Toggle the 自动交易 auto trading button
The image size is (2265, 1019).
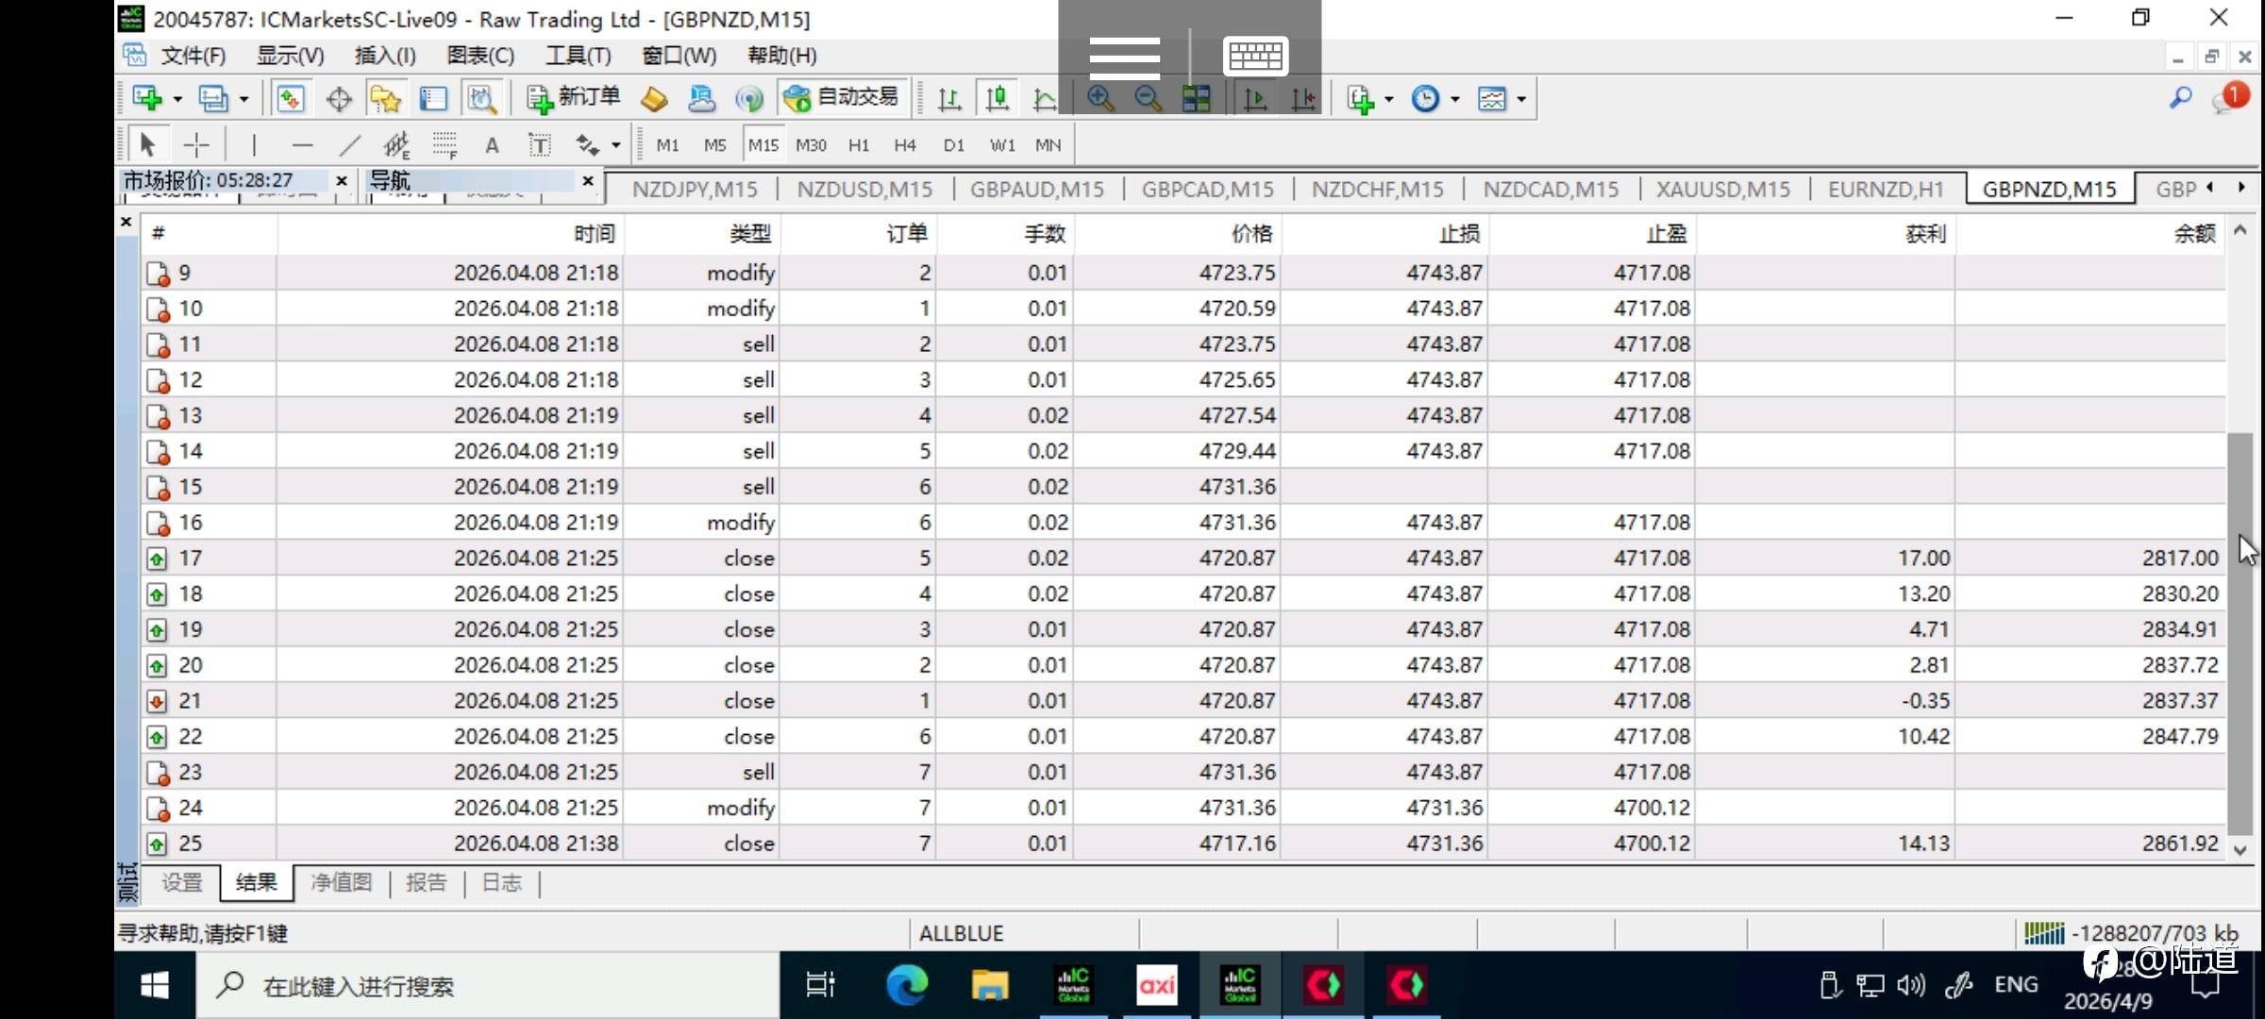click(x=842, y=98)
